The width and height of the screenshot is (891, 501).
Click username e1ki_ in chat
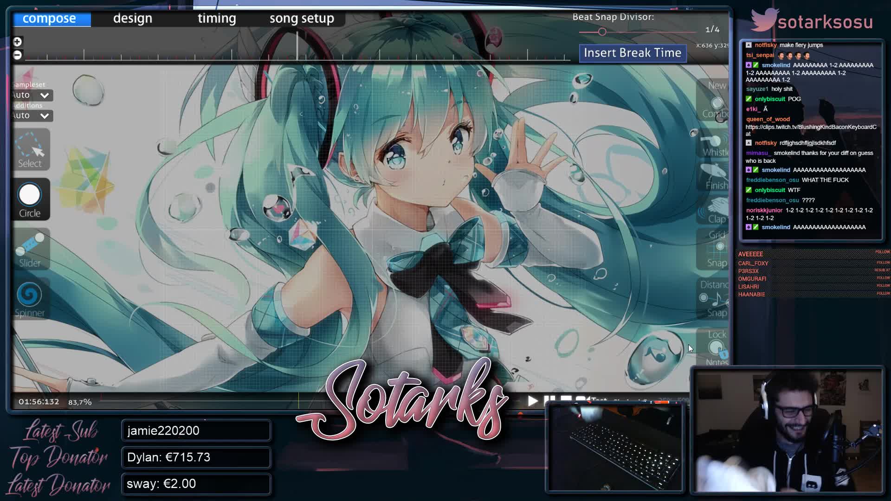click(753, 109)
